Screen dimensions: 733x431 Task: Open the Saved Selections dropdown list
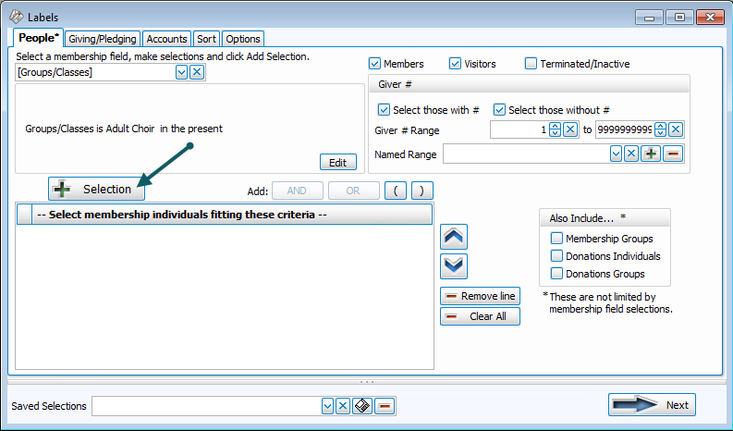(x=327, y=406)
